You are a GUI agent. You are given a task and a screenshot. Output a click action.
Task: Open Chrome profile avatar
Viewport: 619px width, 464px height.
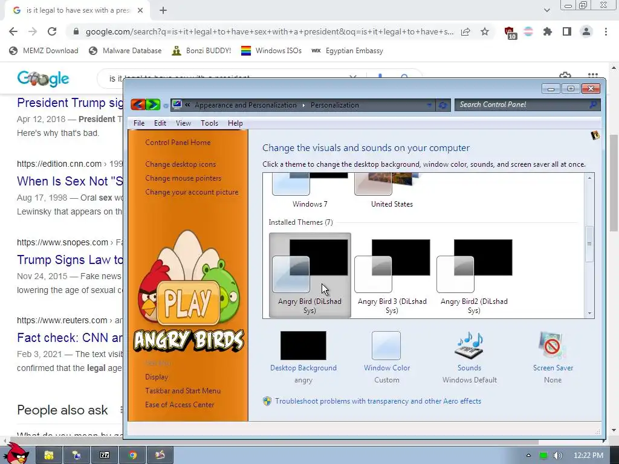coord(586,31)
